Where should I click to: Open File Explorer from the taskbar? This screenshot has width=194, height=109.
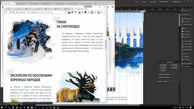pyautogui.click(x=28, y=107)
